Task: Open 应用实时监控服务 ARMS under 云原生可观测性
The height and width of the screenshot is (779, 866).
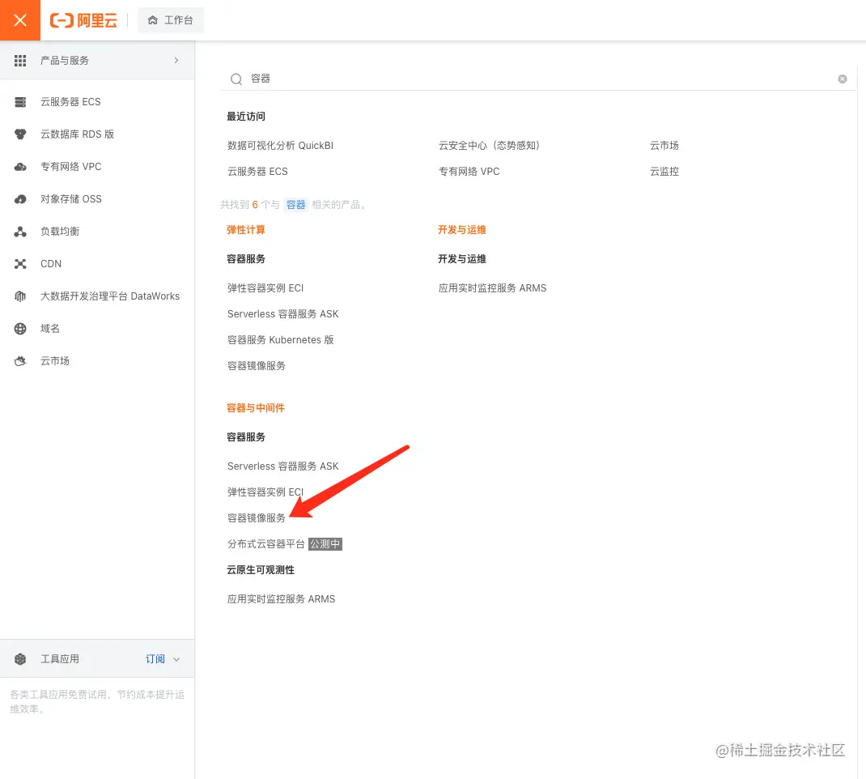Action: coord(281,599)
